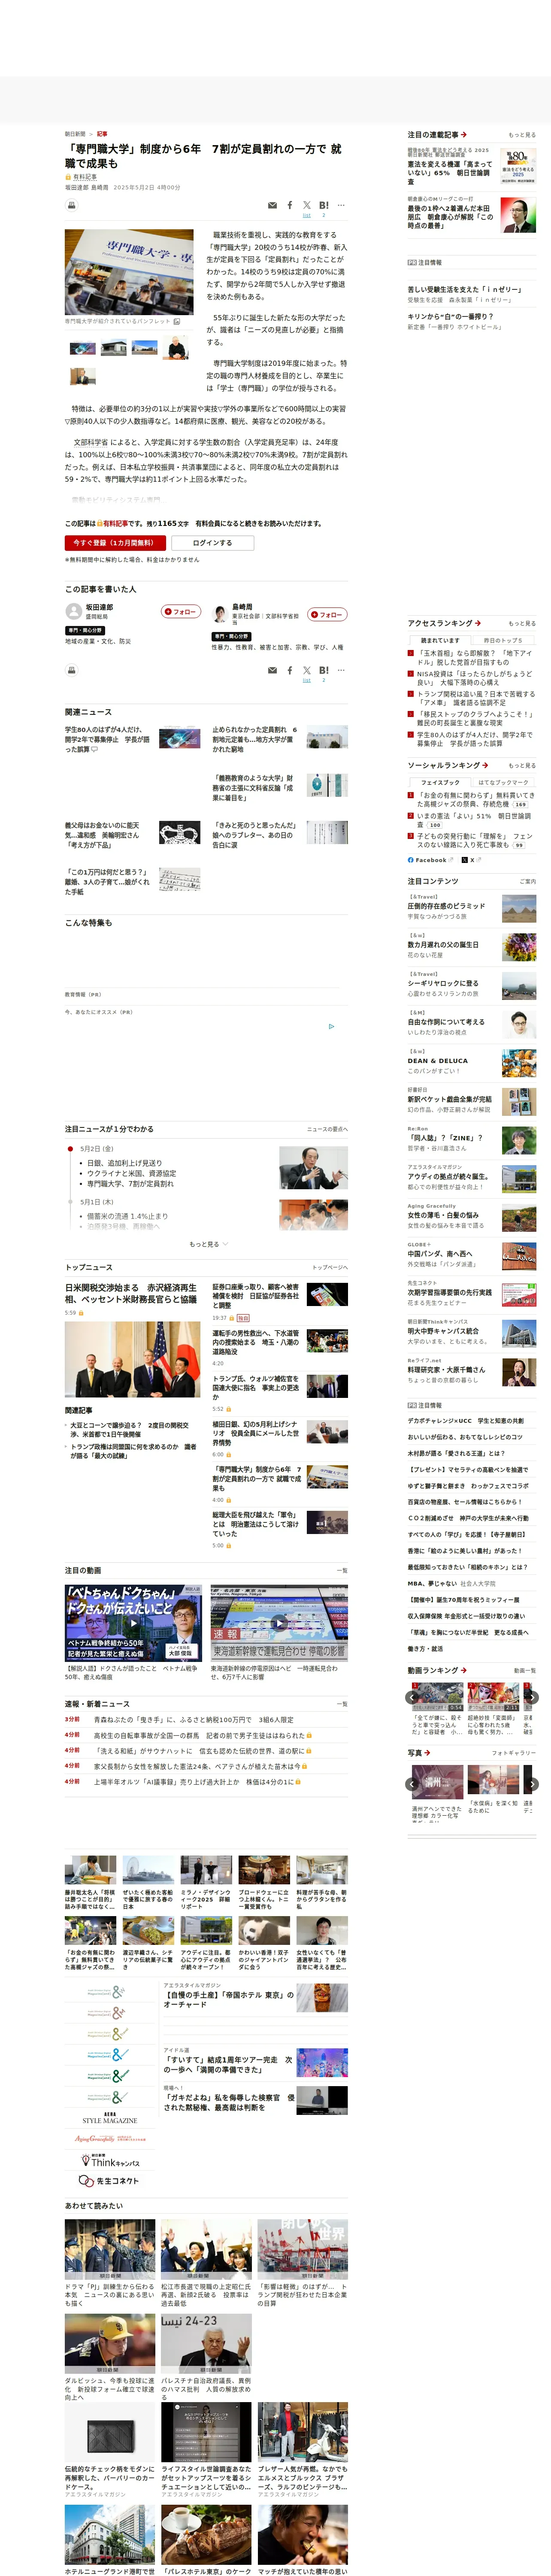Share article by email using top envelope icon

click(273, 205)
